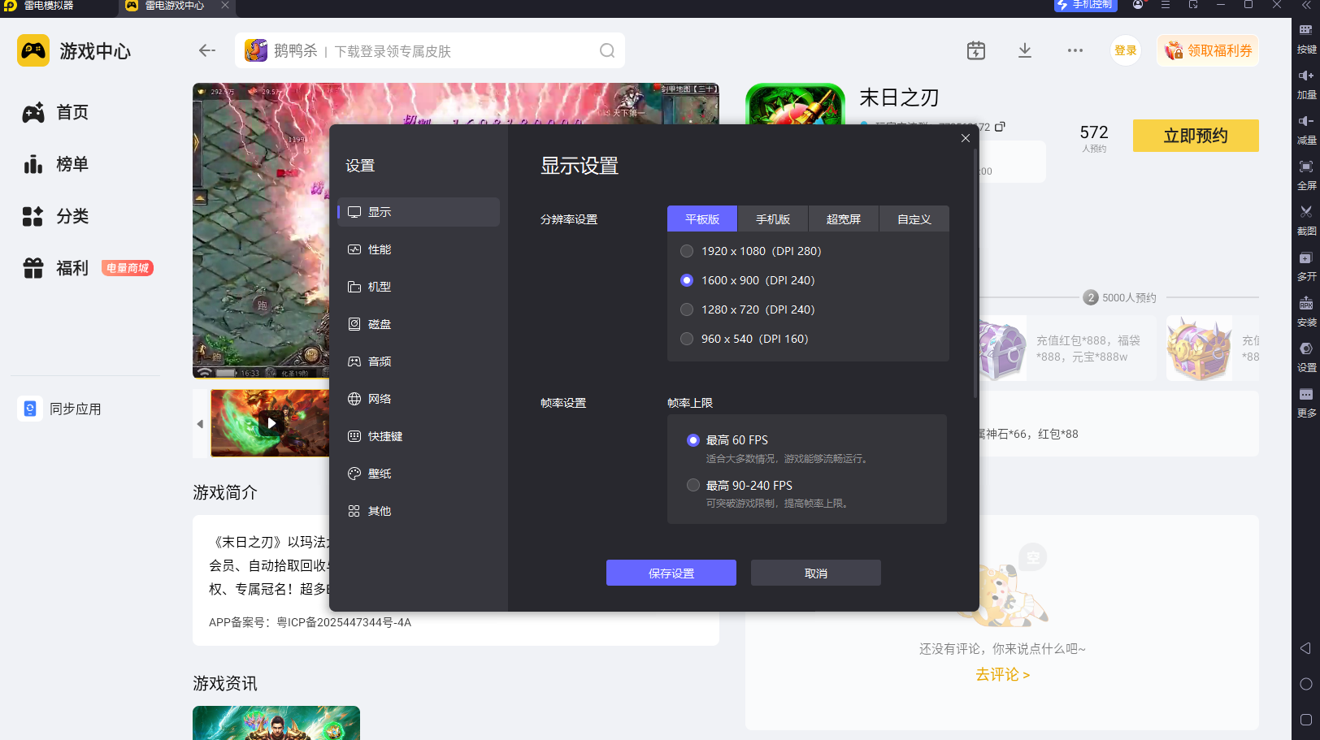The image size is (1320, 740).
Task: Click the 游戏资讯 news thumbnail
Action: pyautogui.click(x=276, y=723)
